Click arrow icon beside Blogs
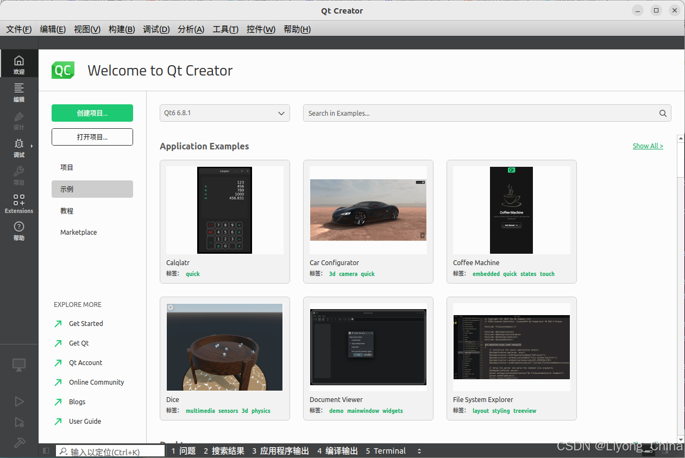 (58, 402)
